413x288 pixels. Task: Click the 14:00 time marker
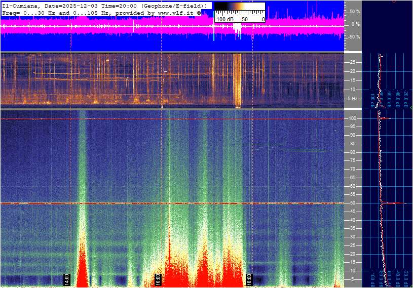tap(66, 279)
